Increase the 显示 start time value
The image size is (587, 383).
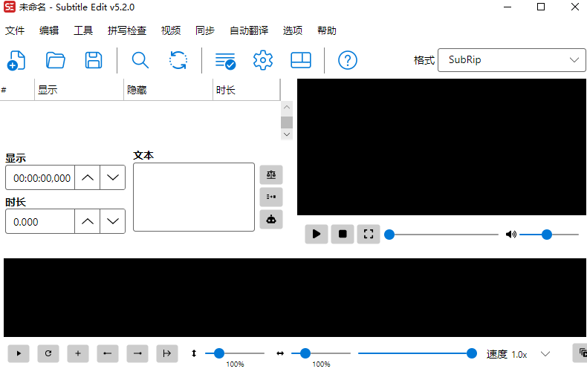pos(87,177)
